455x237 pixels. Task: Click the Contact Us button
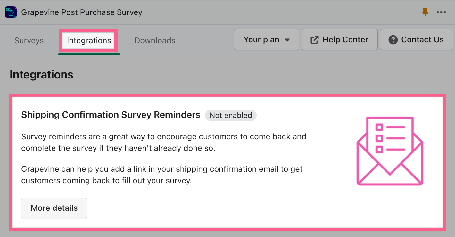[x=417, y=40]
